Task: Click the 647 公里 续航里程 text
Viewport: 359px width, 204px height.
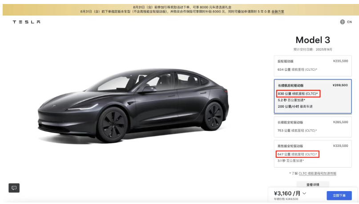Action: [x=297, y=154]
